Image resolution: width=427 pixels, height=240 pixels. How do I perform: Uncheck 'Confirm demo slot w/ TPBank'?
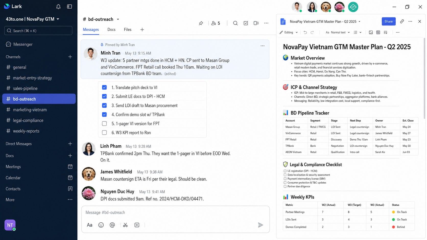click(104, 115)
